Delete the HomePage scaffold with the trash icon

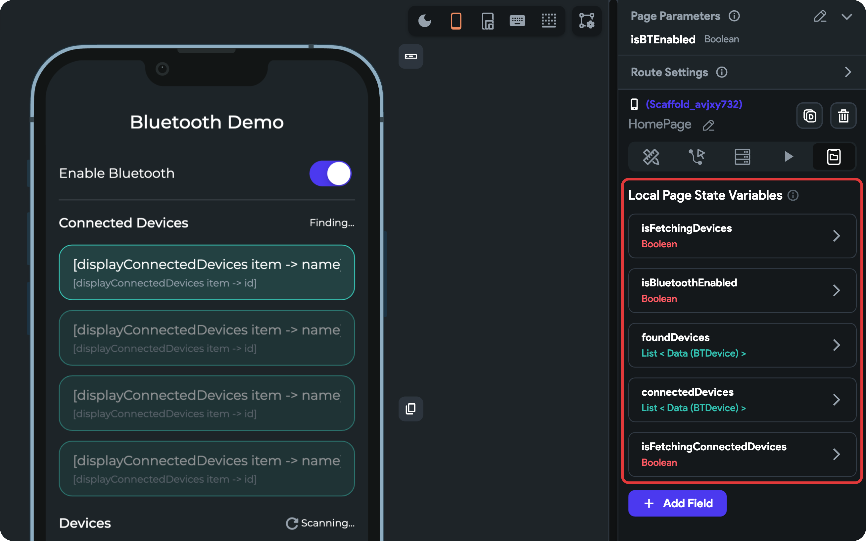pos(843,116)
